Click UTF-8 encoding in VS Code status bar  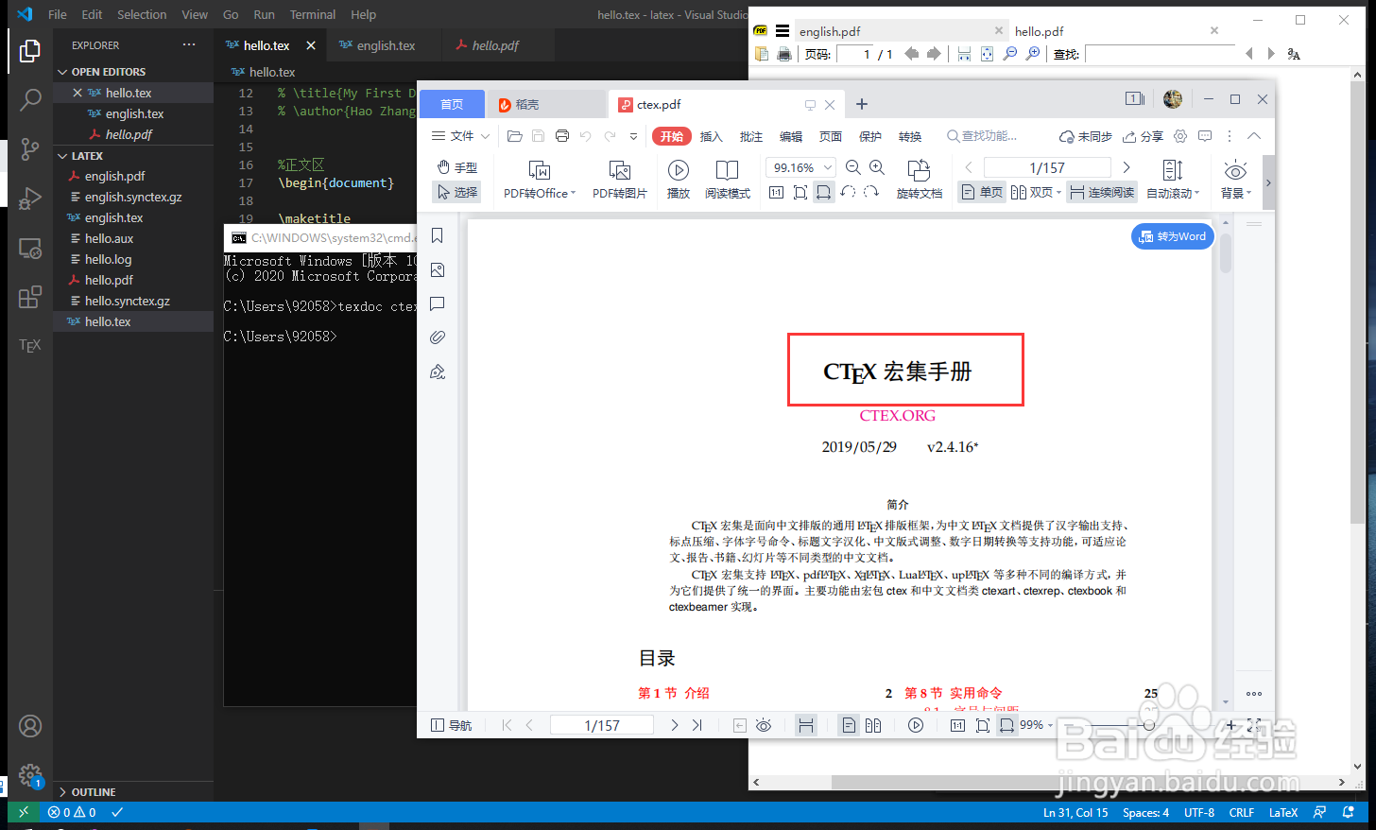(x=1199, y=812)
